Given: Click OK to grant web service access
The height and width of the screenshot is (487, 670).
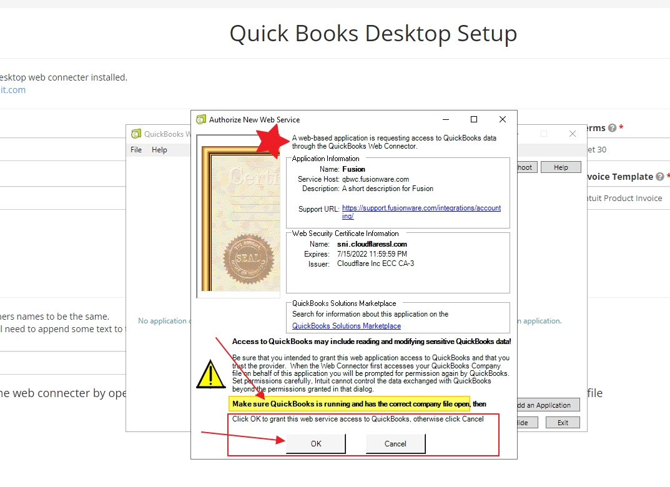Looking at the screenshot, I should [x=316, y=443].
